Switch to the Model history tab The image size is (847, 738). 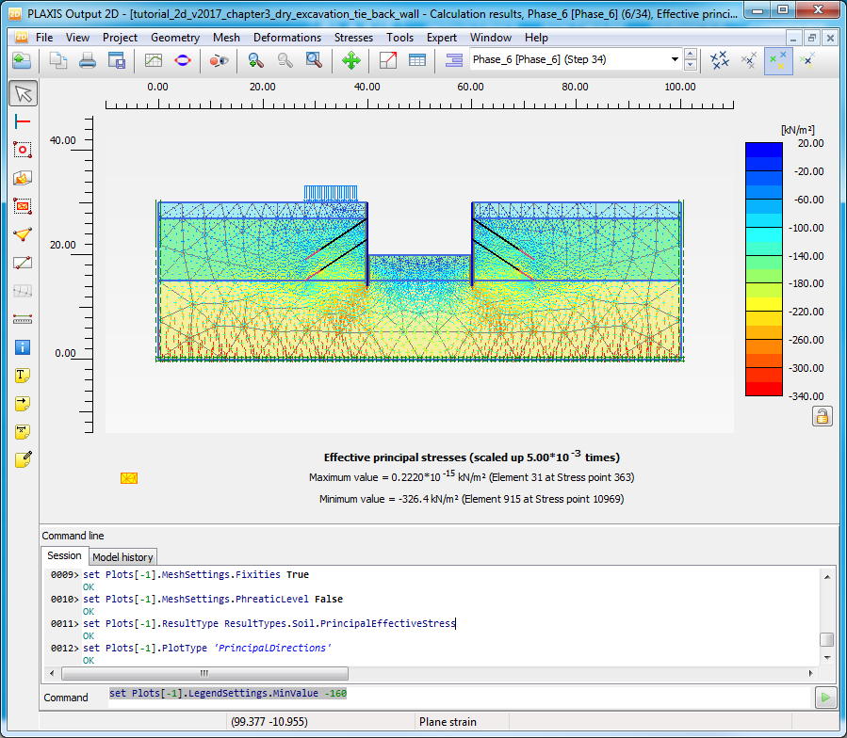tap(122, 557)
